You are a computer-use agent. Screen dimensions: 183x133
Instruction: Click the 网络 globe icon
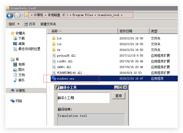click(13, 101)
